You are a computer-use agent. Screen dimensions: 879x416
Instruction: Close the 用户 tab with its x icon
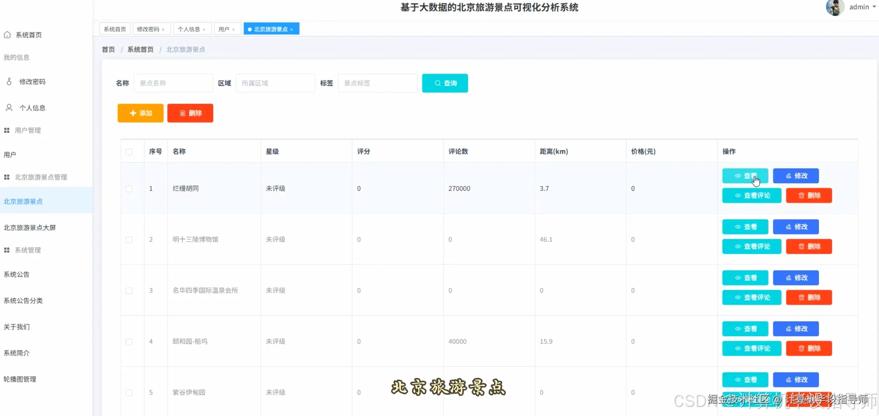[x=233, y=30]
